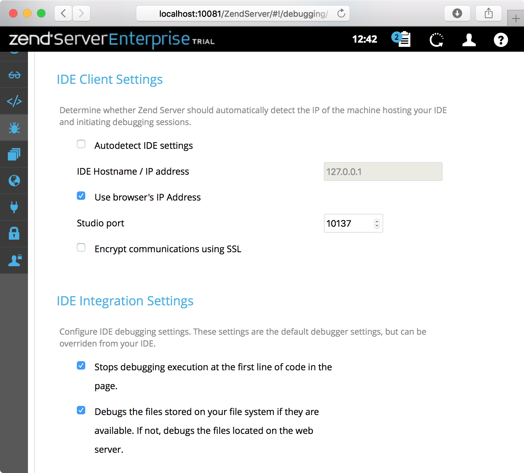Screen dimensions: 524x473
Task: Open the user with lock sidebar icon
Action: pos(14,260)
